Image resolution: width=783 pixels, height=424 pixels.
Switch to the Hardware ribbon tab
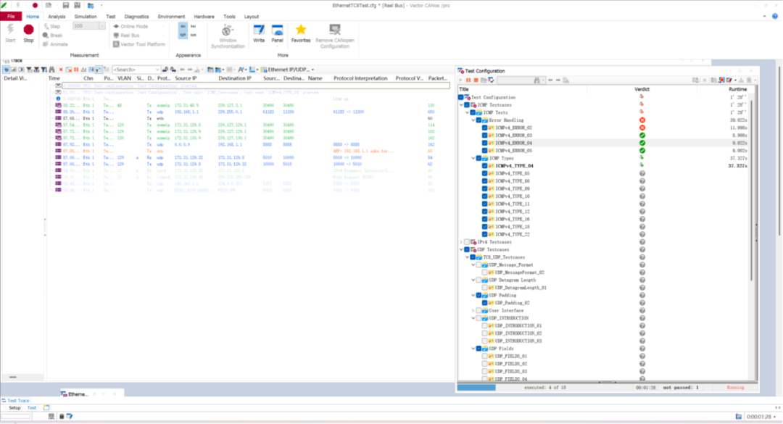(x=204, y=17)
